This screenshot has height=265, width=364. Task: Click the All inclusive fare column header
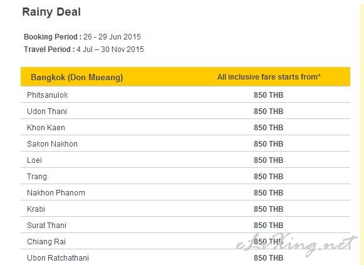269,77
